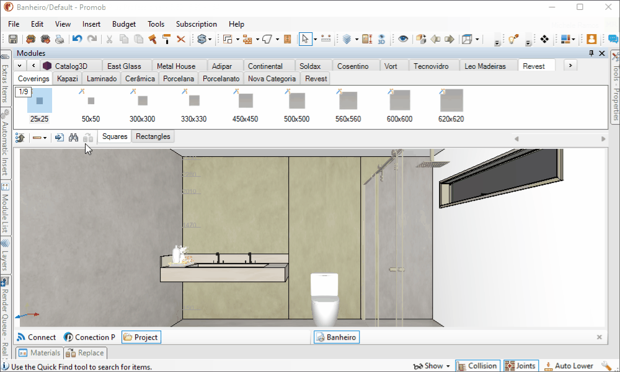The height and width of the screenshot is (372, 620).
Task: Switch to the Porcelanato tab
Action: 221,79
